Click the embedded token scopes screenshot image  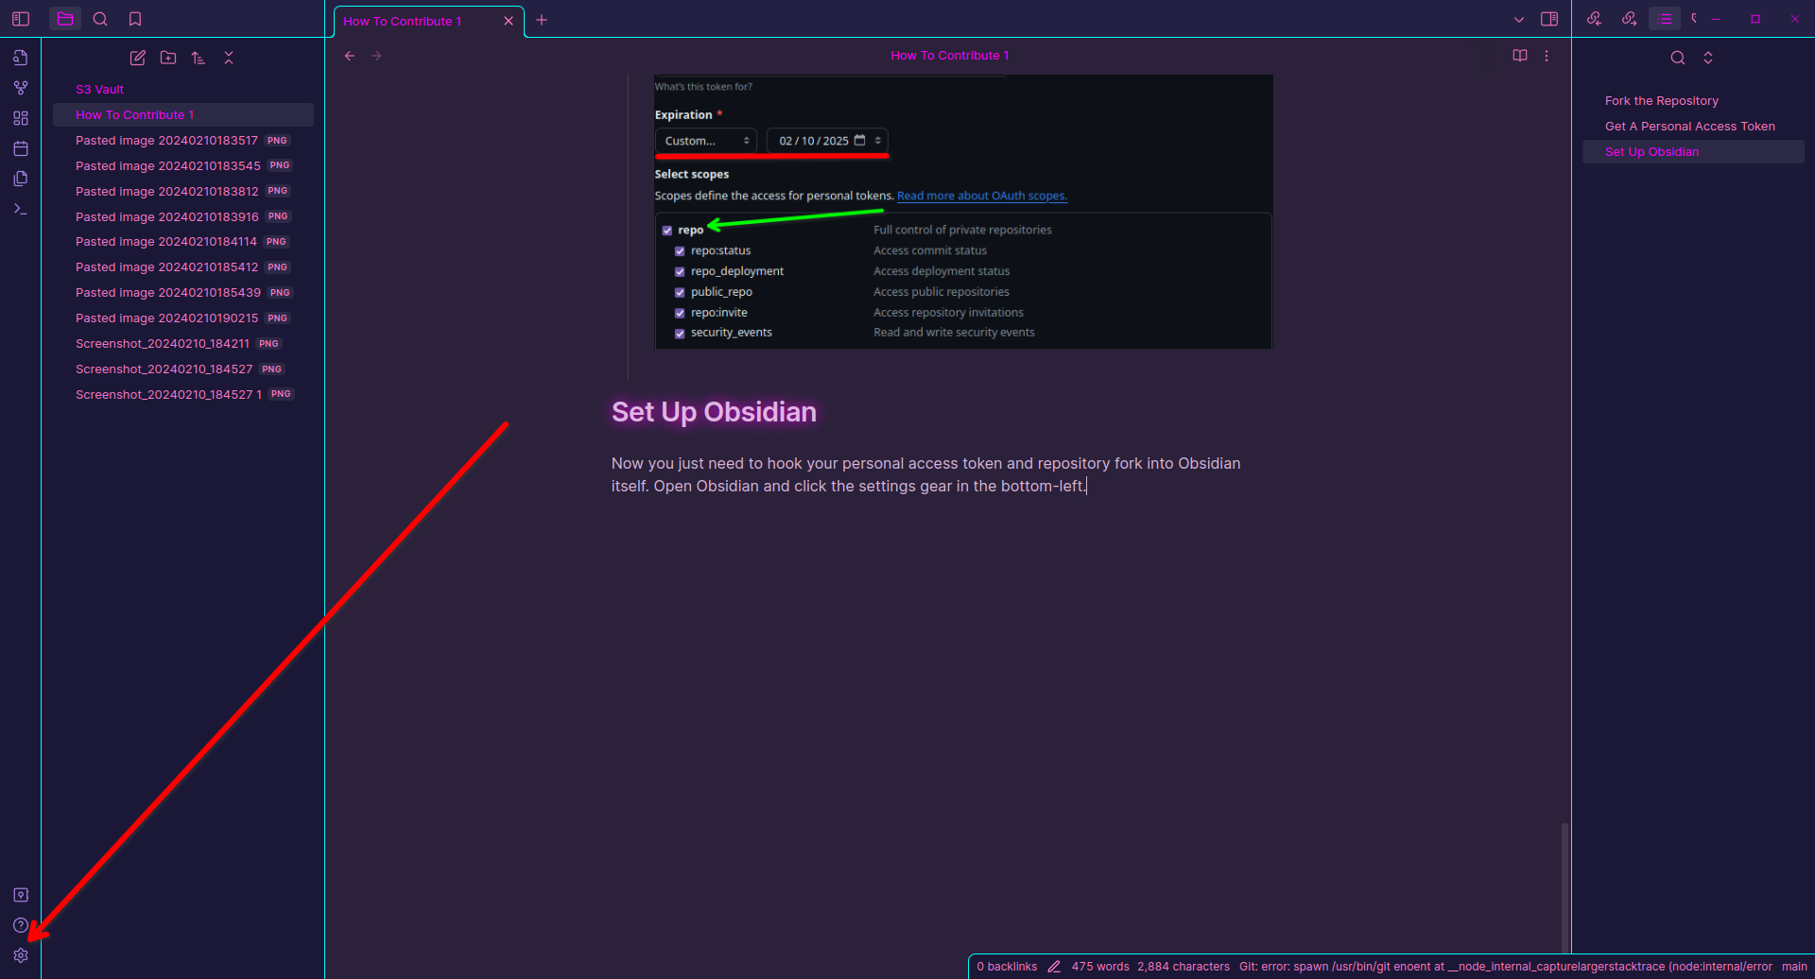(x=963, y=212)
